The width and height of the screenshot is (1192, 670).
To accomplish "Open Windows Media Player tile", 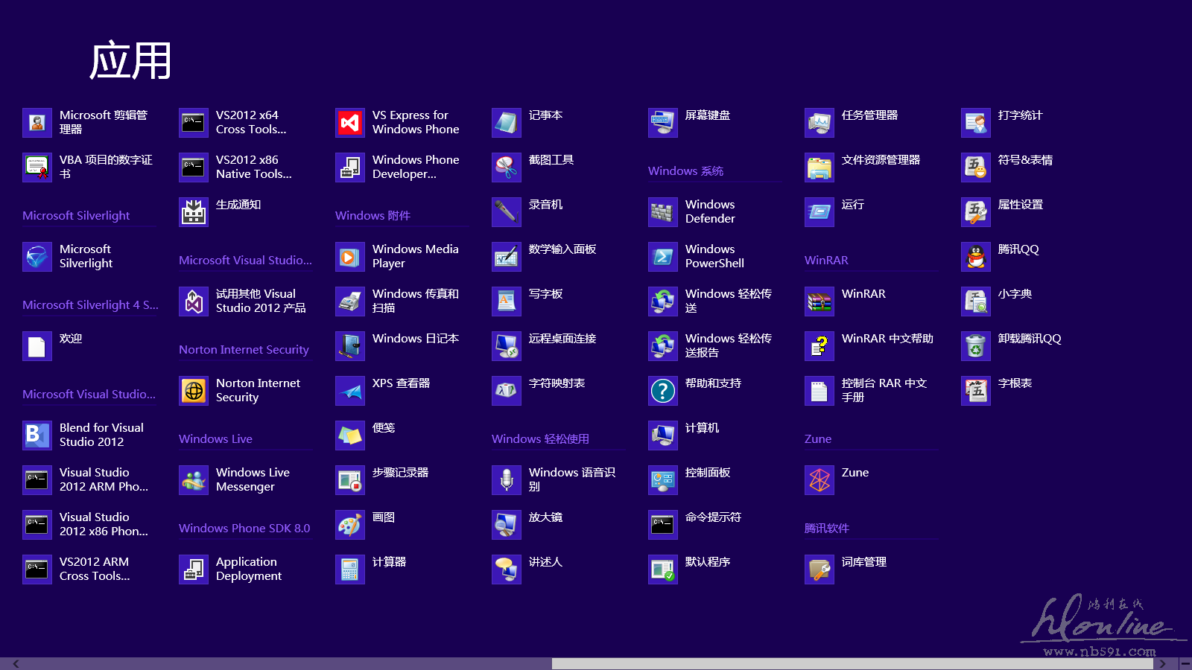I will (350, 257).
